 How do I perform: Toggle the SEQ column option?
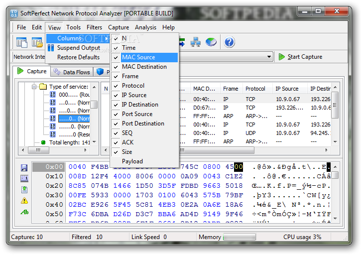(x=144, y=133)
